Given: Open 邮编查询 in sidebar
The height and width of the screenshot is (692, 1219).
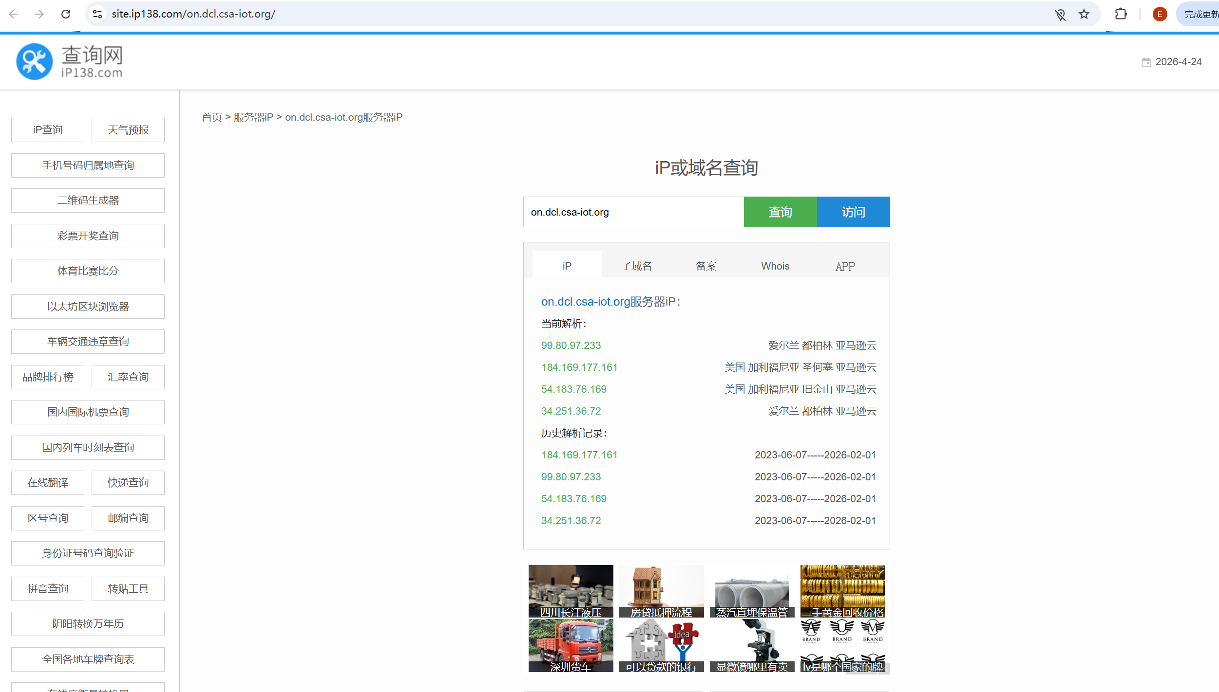Looking at the screenshot, I should (x=128, y=518).
